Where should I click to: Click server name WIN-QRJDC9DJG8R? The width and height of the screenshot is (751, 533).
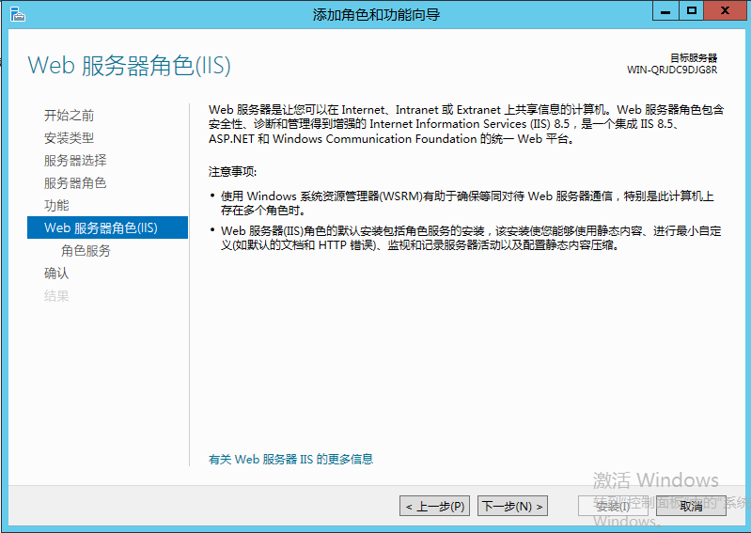[x=672, y=70]
